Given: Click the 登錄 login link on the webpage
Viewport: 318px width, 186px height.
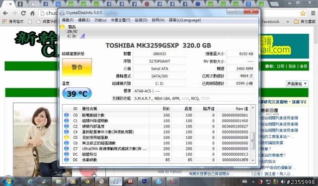Looking at the screenshot, I should 292,66.
